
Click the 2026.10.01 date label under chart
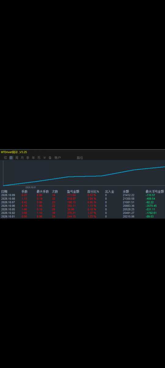tap(31, 187)
